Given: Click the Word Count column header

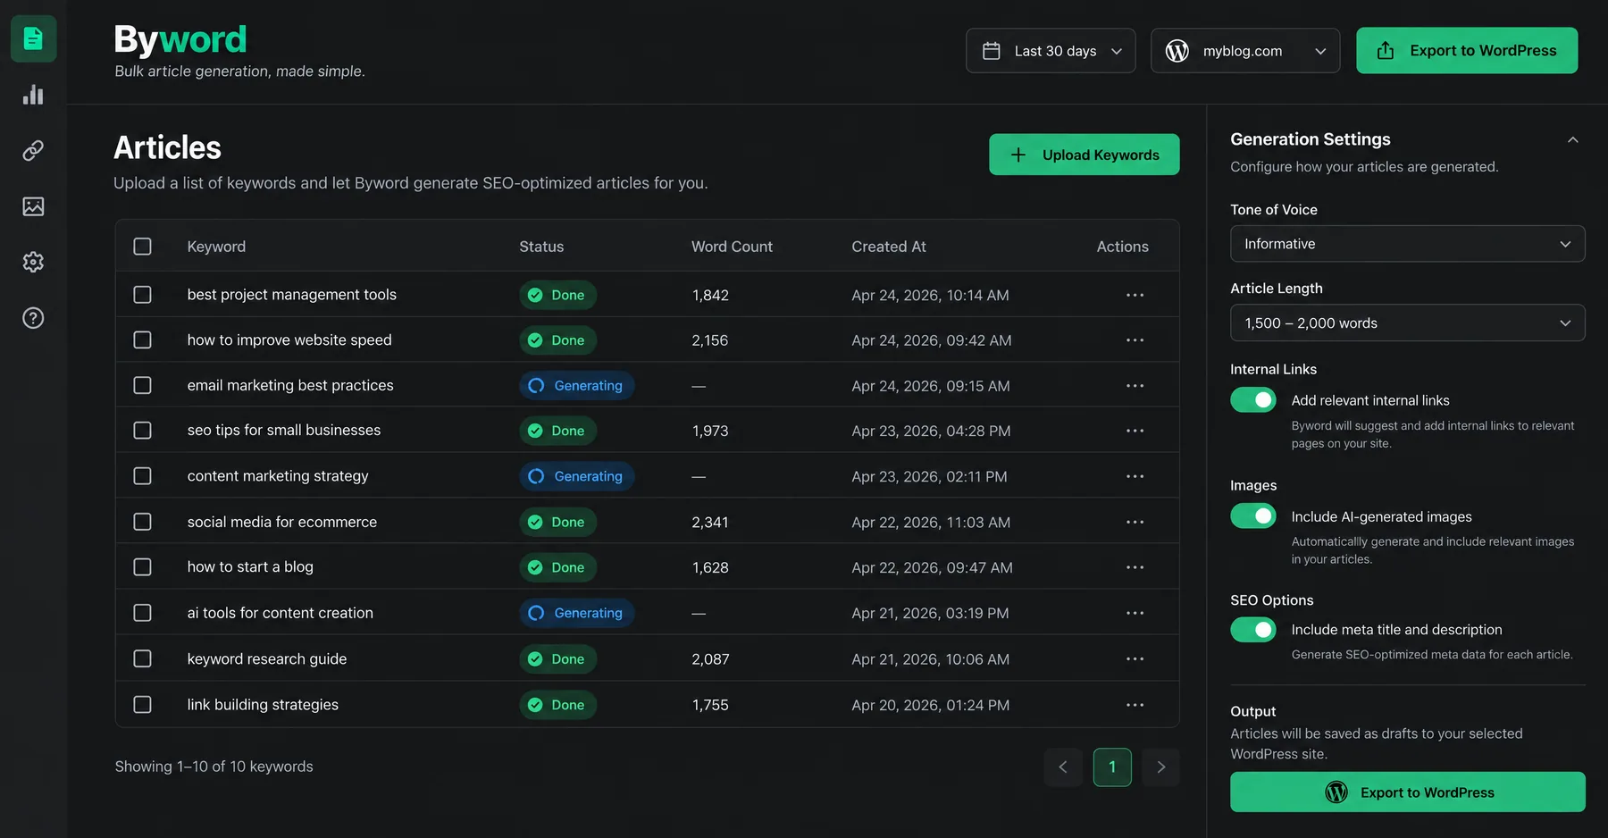Looking at the screenshot, I should [x=732, y=247].
